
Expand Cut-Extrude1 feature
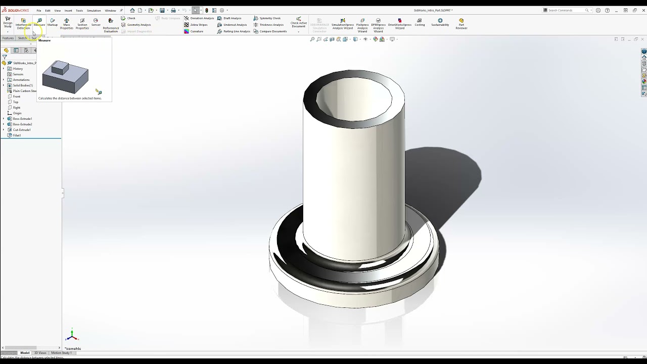tap(4, 130)
